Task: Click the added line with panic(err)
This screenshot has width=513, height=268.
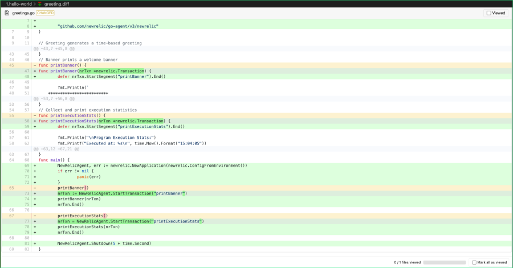Action: 88,176
